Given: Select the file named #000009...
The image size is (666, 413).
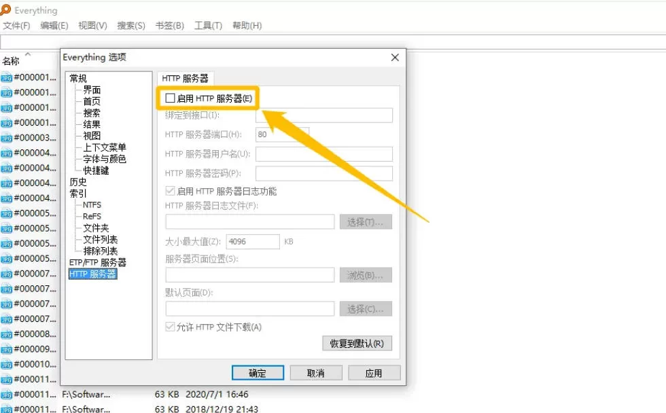Looking at the screenshot, I should [x=35, y=349].
